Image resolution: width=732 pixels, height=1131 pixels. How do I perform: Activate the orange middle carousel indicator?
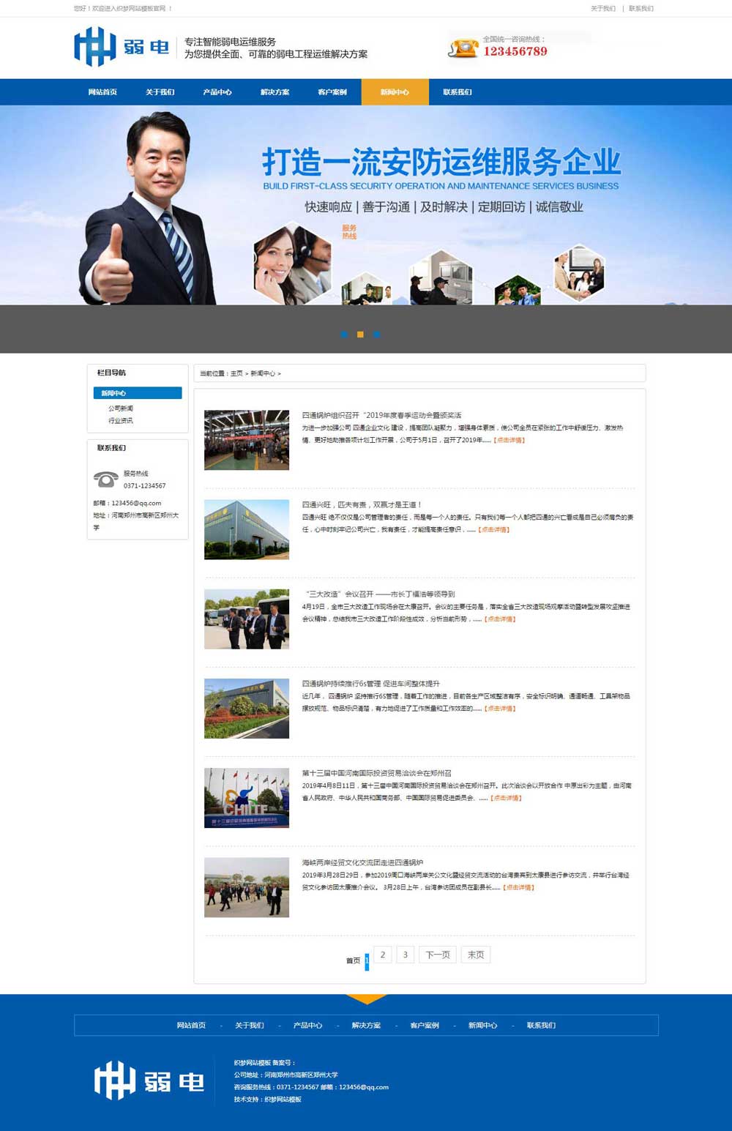pyautogui.click(x=360, y=335)
